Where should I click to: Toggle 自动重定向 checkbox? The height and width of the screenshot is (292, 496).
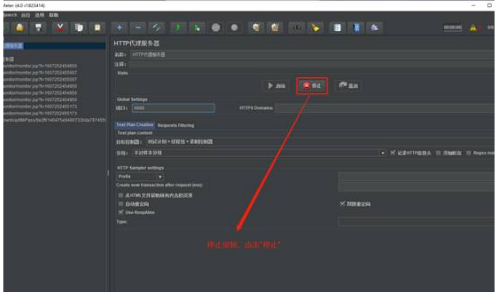[121, 204]
